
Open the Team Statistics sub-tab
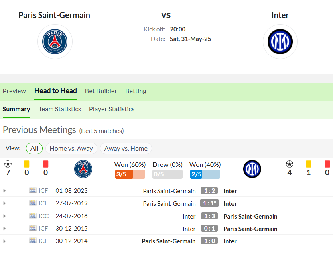point(60,109)
